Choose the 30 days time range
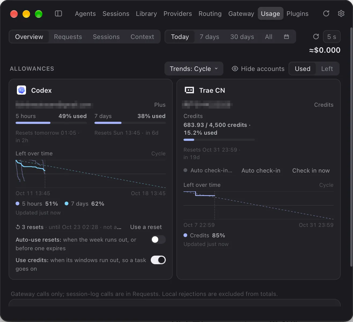Viewport: 353px width, 322px height. coord(242,37)
